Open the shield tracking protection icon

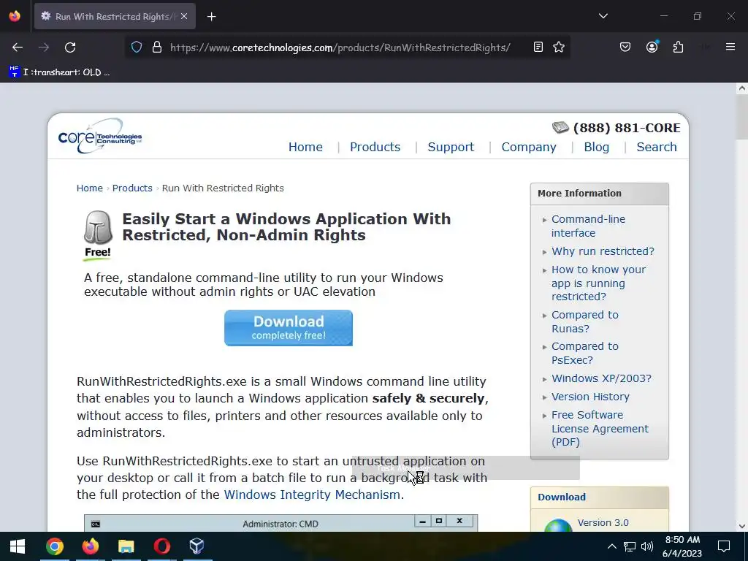pyautogui.click(x=137, y=47)
